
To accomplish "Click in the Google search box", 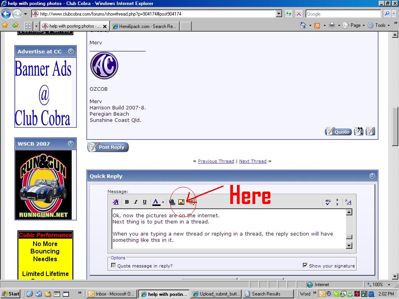I will (x=343, y=14).
